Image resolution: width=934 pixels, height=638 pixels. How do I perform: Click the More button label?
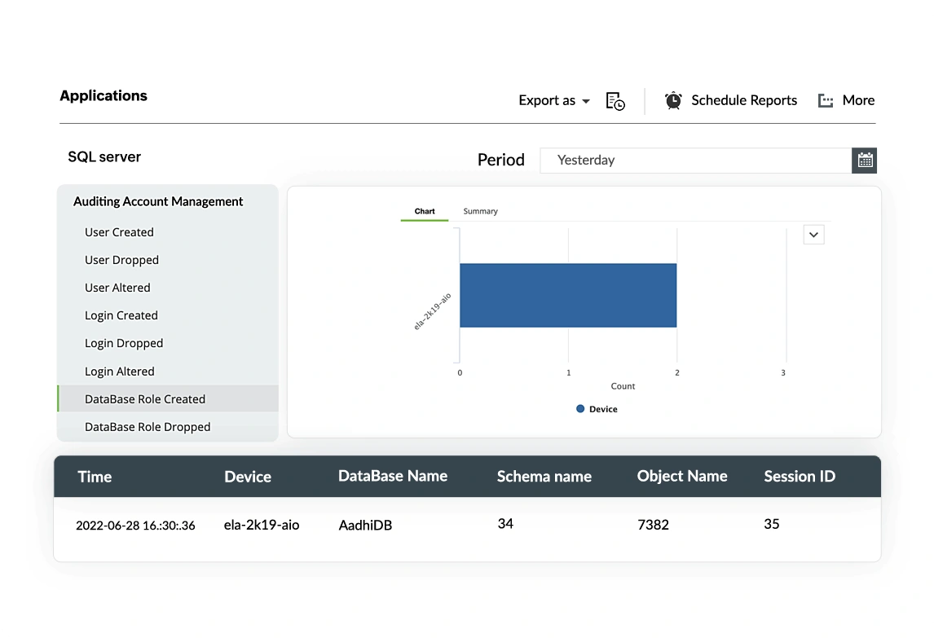(858, 100)
